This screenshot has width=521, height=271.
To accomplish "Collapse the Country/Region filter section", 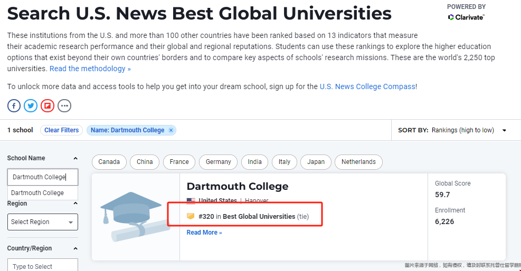I will (x=75, y=248).
